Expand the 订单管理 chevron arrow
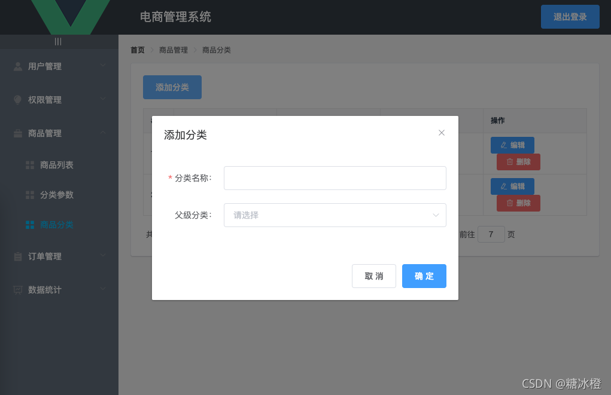 point(103,255)
